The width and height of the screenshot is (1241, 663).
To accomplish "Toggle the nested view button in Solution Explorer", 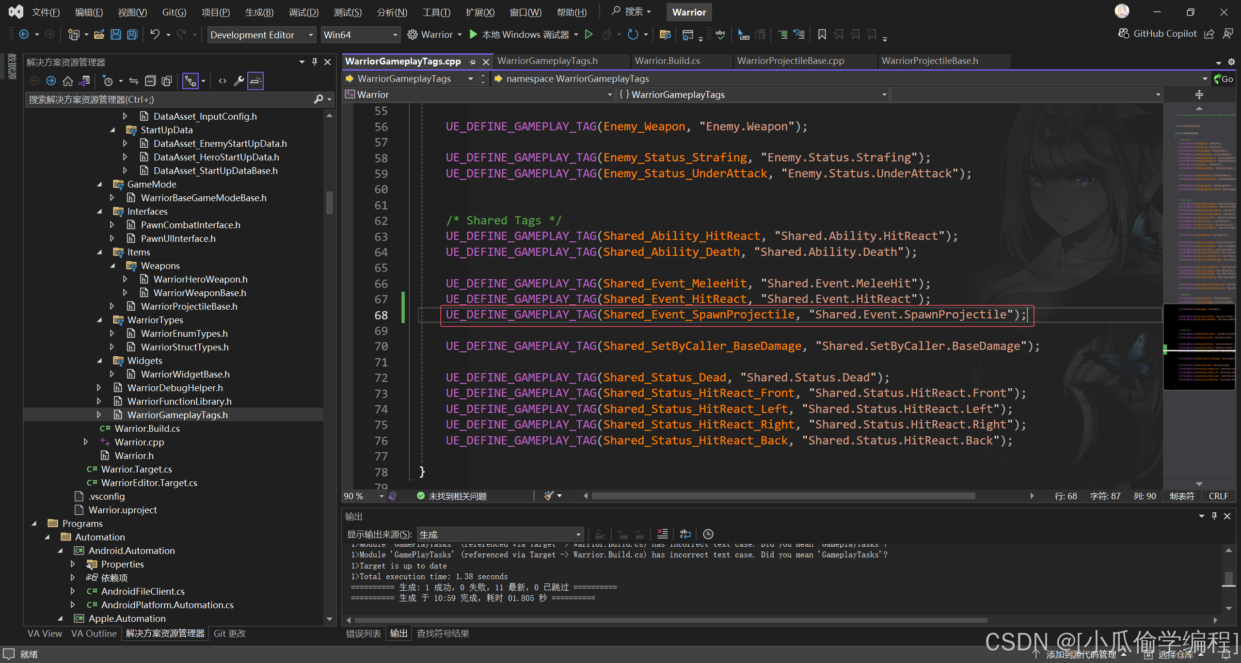I will tap(191, 81).
